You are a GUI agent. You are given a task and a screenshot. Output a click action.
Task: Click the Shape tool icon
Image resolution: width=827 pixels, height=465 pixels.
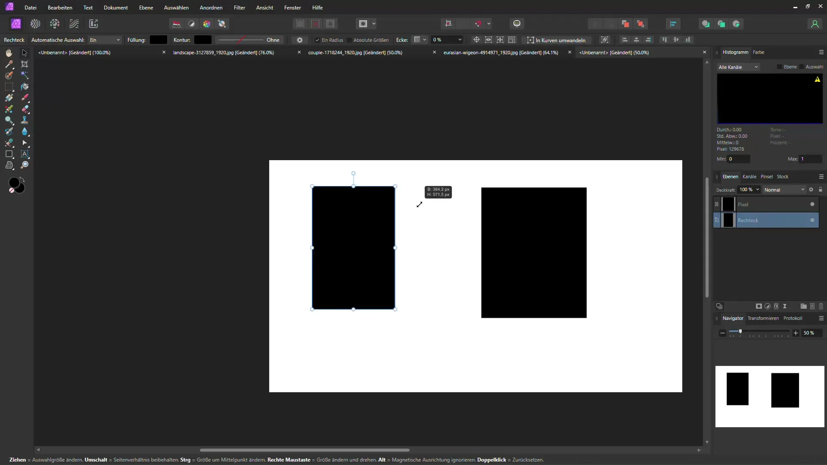point(9,154)
